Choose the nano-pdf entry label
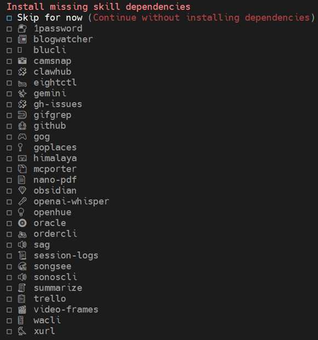 click(55, 180)
